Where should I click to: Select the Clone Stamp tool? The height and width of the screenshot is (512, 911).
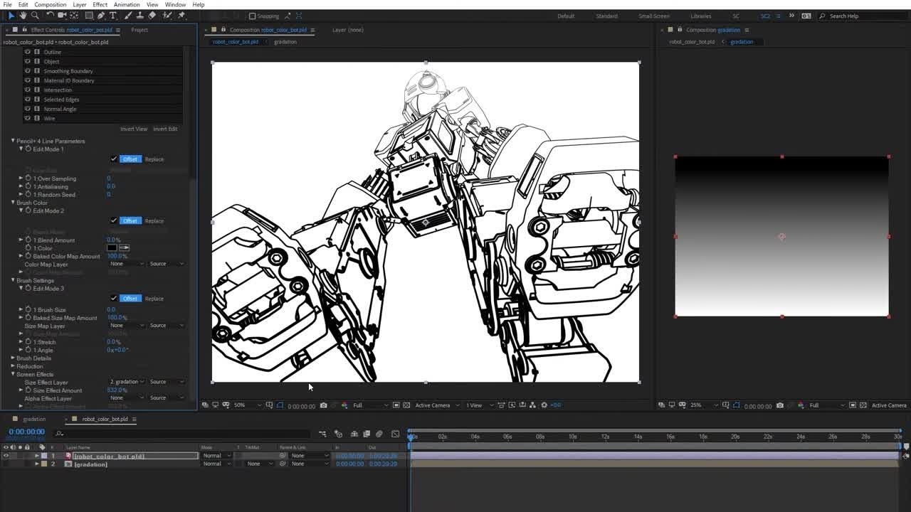(139, 16)
